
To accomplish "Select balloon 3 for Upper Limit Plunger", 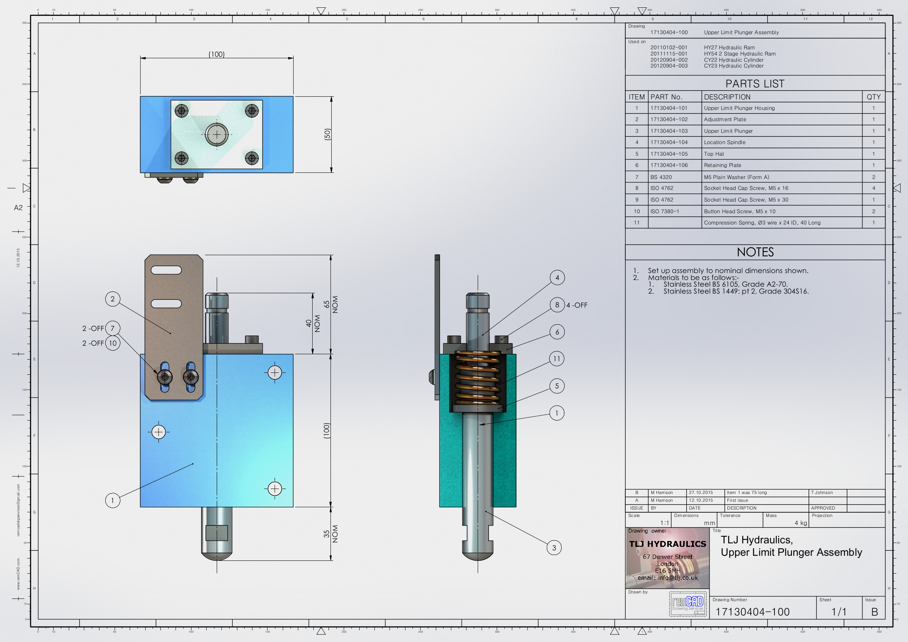I will click(x=555, y=548).
